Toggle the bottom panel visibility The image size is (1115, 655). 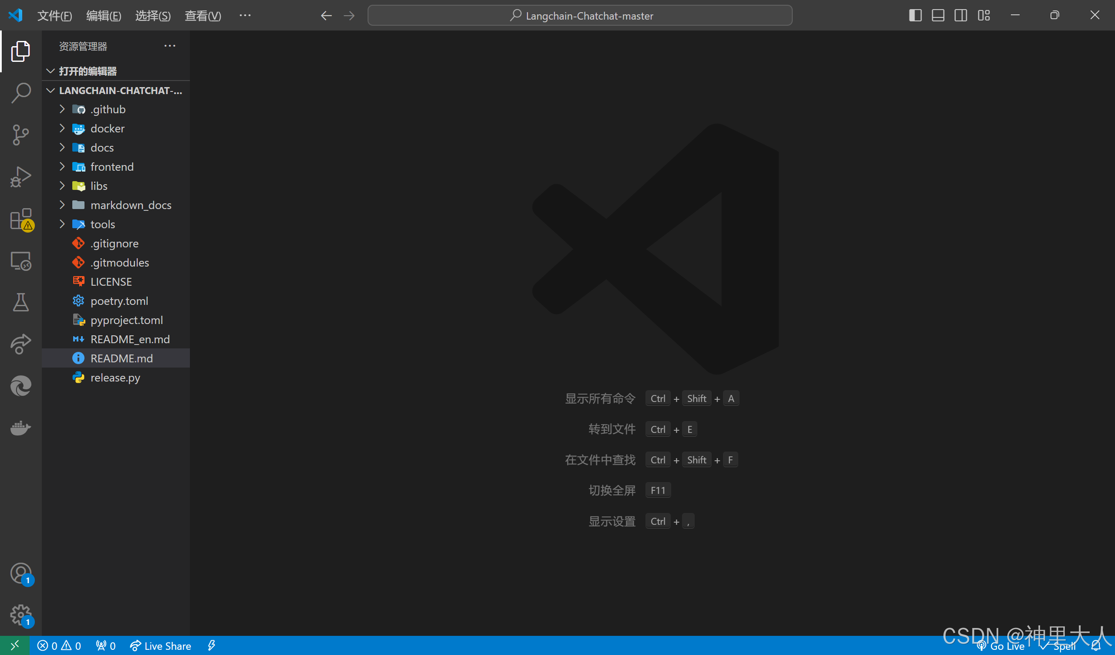coord(938,15)
